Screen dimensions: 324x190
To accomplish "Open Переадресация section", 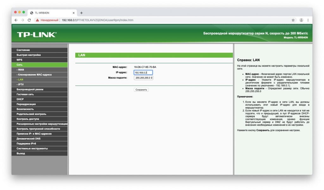I will tap(40, 104).
